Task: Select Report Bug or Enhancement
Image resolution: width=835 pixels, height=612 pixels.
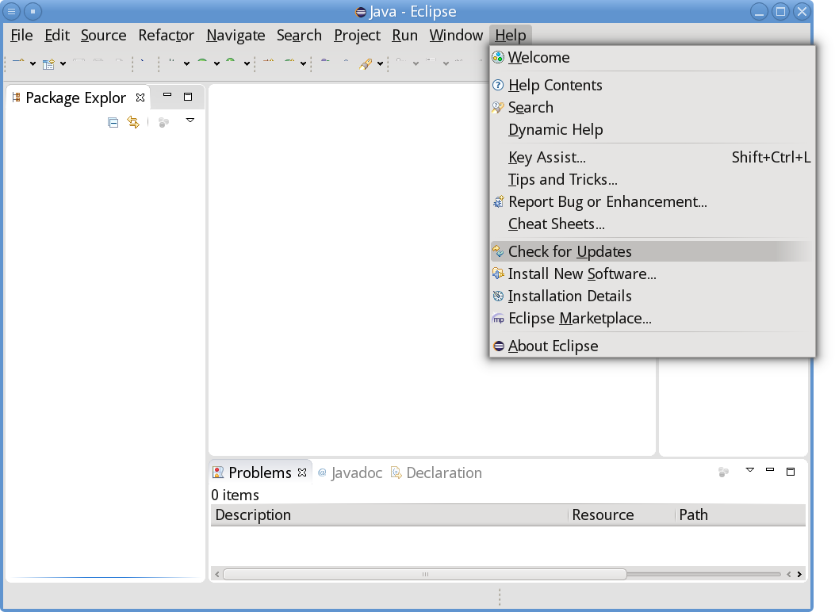Action: (653, 202)
